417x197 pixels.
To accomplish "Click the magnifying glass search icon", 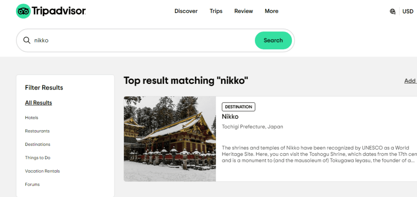I will point(27,40).
